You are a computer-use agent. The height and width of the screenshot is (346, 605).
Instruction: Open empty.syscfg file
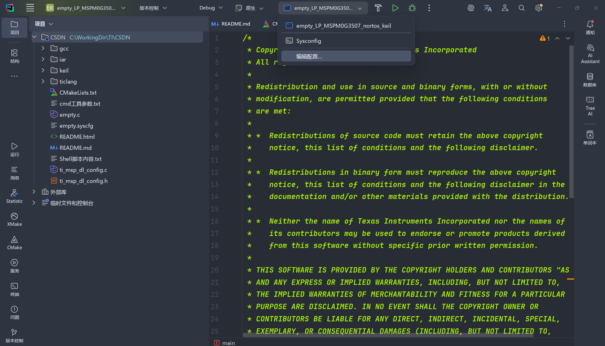click(x=76, y=126)
